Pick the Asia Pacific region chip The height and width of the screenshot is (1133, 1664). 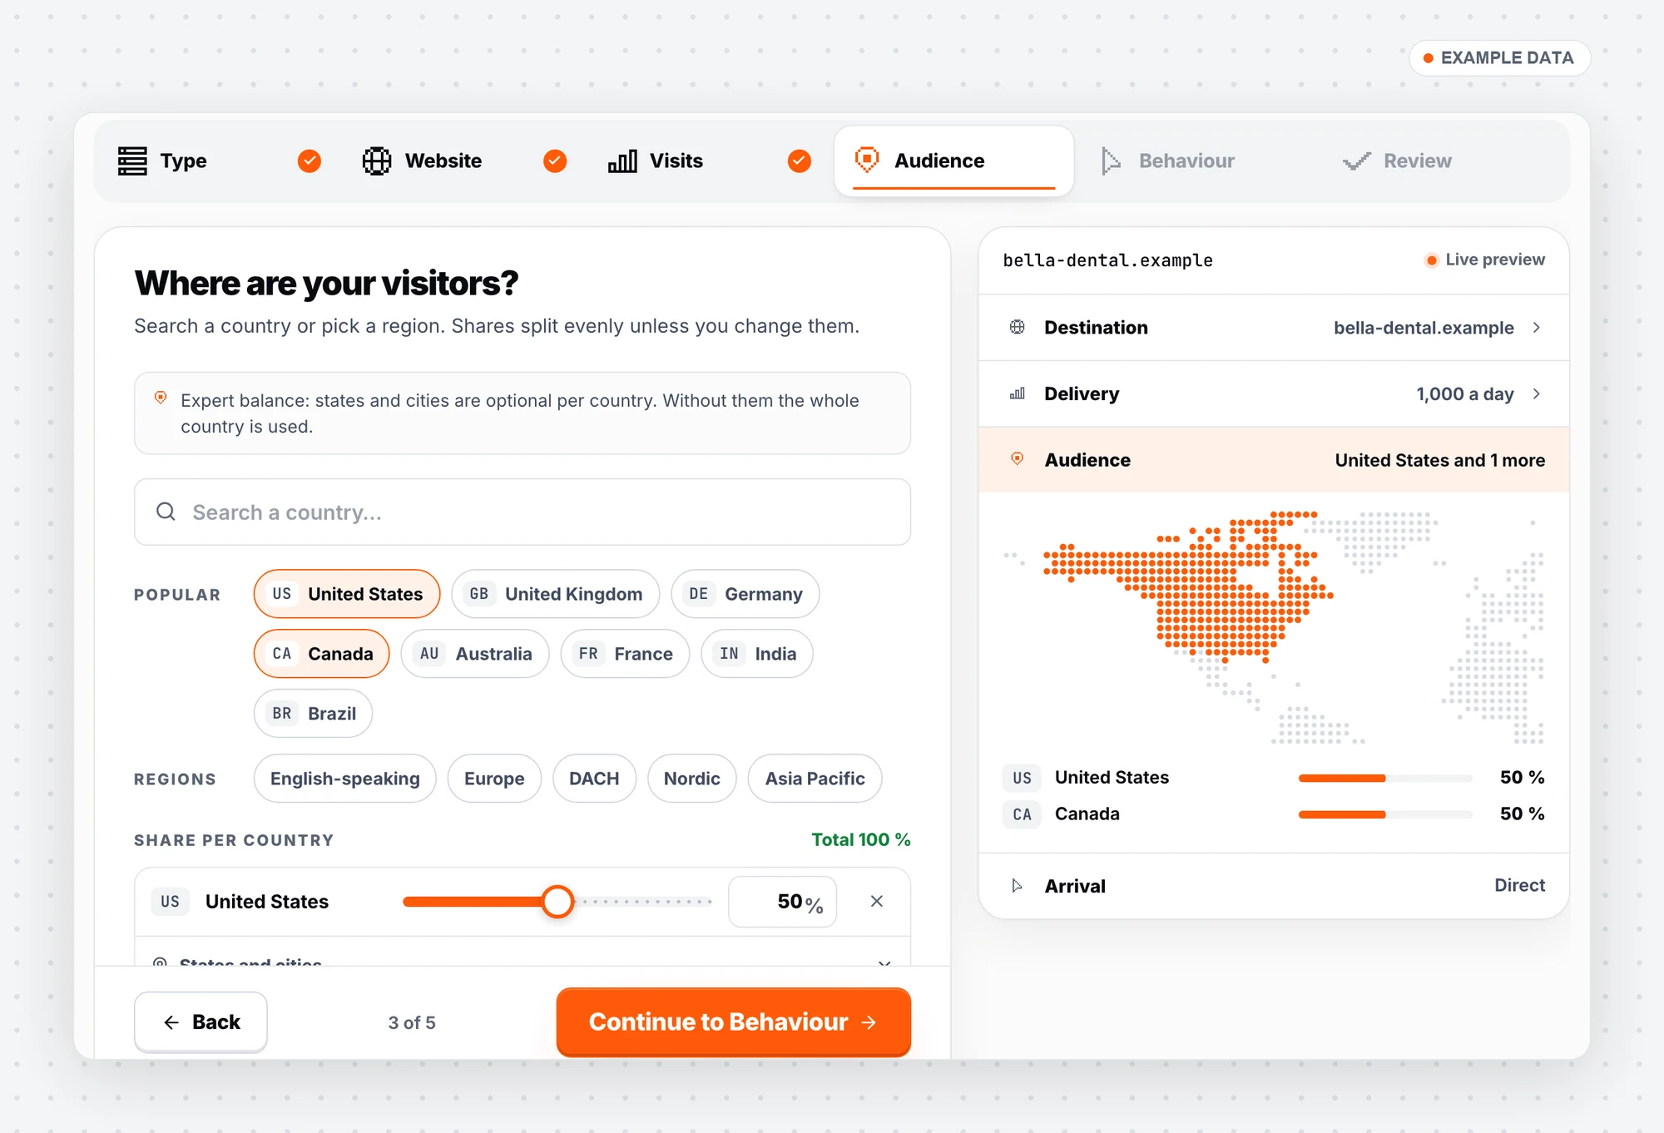point(815,779)
